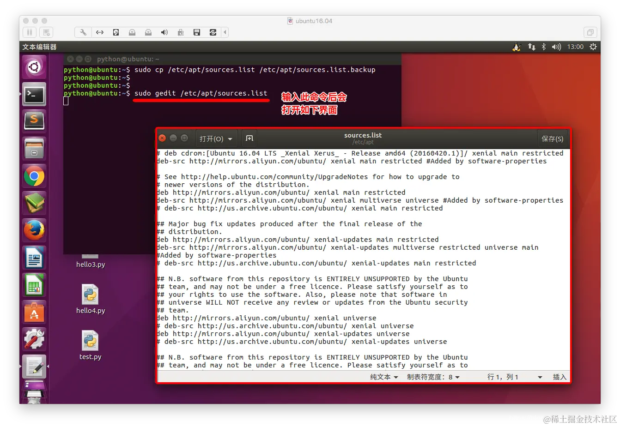Click '# deb-src http://us.archive.ubuntu.com/ubuntu/ xenial main restricted' line
Screen dimensions: 620x427
(300, 208)
